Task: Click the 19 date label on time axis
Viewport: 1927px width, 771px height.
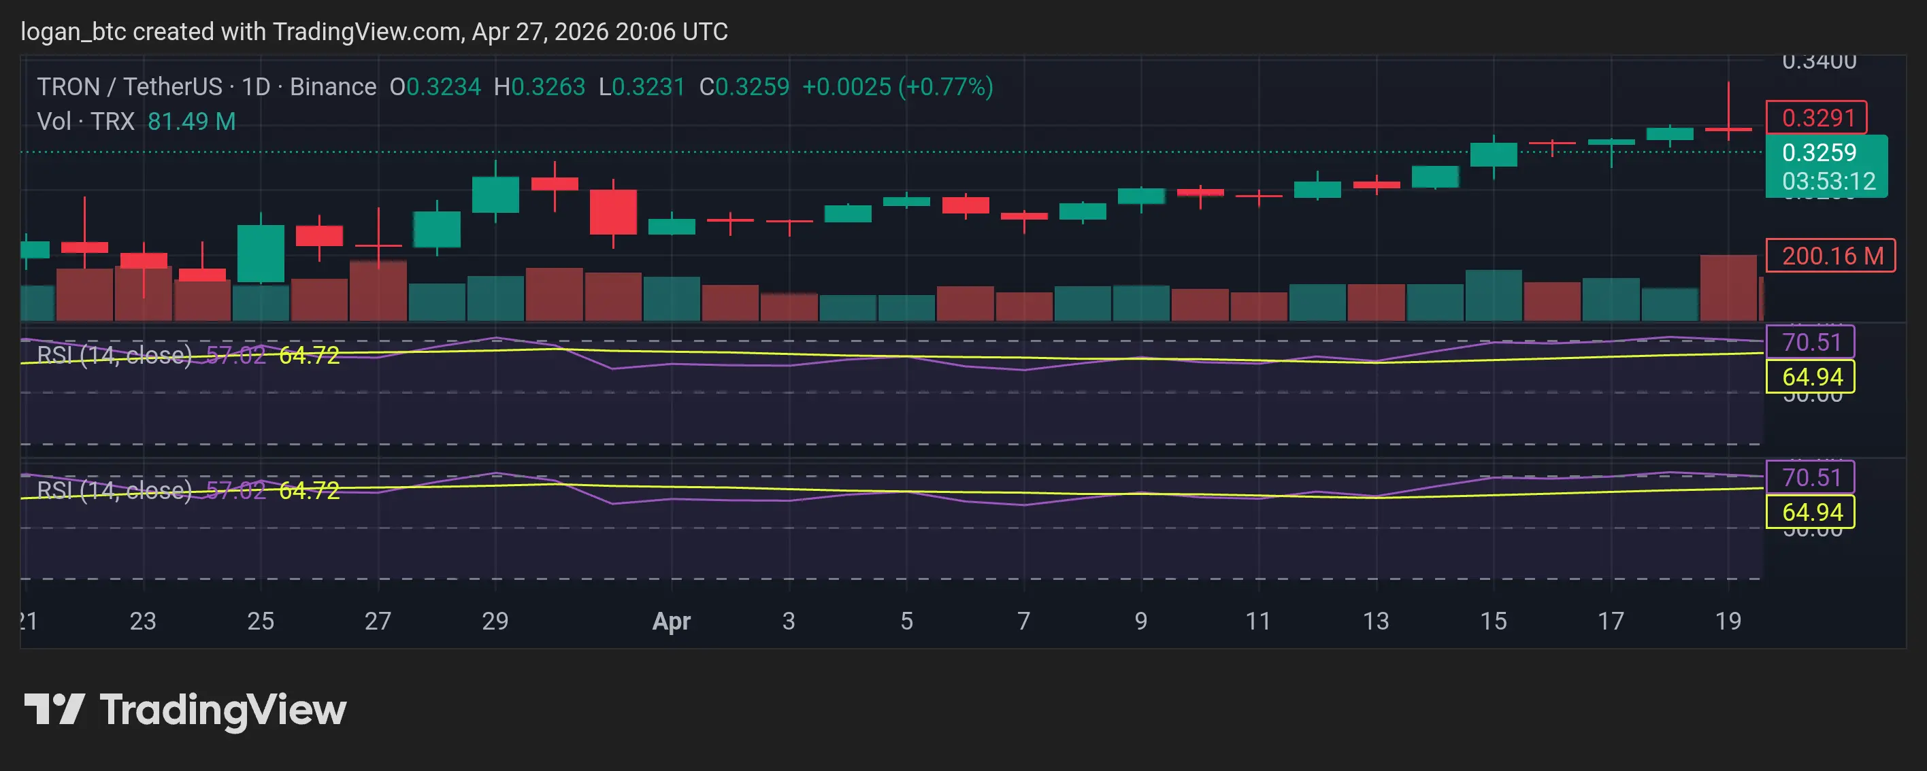Action: [1728, 621]
